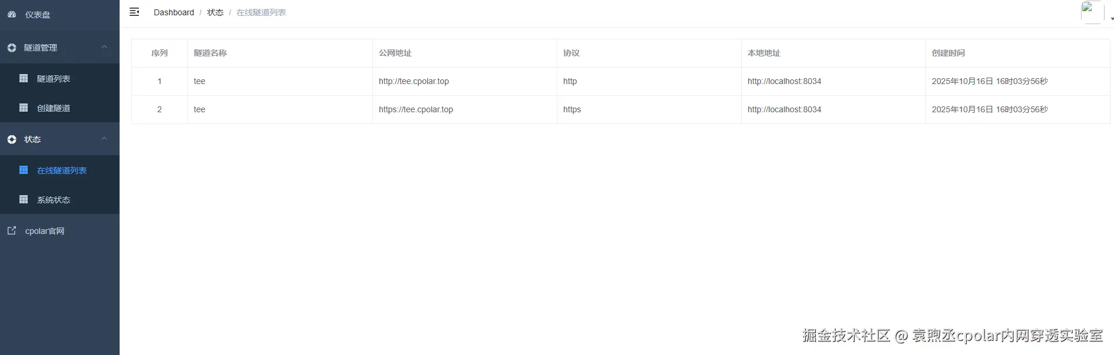
Task: Click the dashboard gauge icon beside 仪表盘
Action: 12,14
